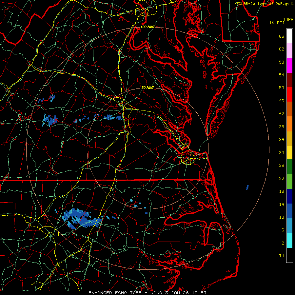Select the 54 legend label
The width and height of the screenshot is (295, 295).
point(282,75)
